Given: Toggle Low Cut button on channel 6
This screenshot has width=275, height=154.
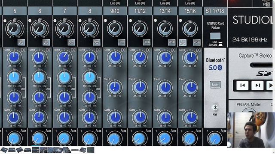Looking at the screenshot, I should (46, 42).
